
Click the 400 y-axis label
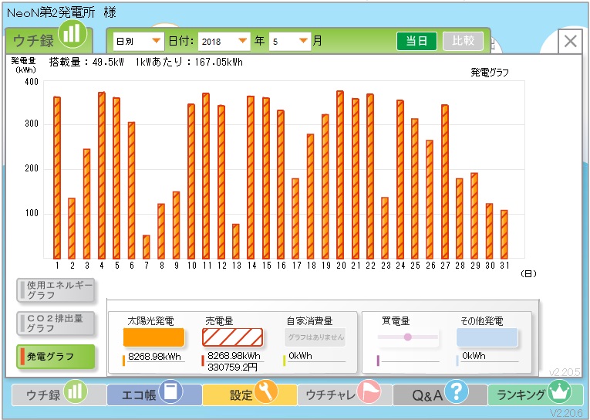coord(32,82)
